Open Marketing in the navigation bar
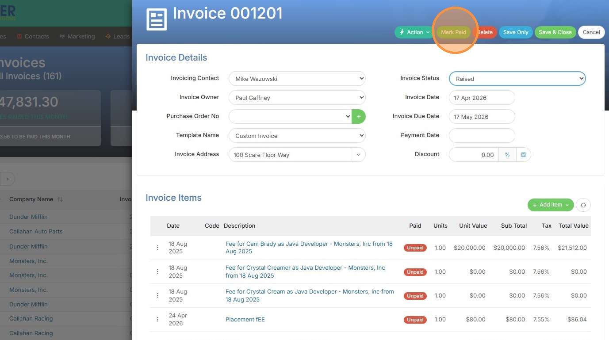This screenshot has width=609, height=340. [77, 36]
